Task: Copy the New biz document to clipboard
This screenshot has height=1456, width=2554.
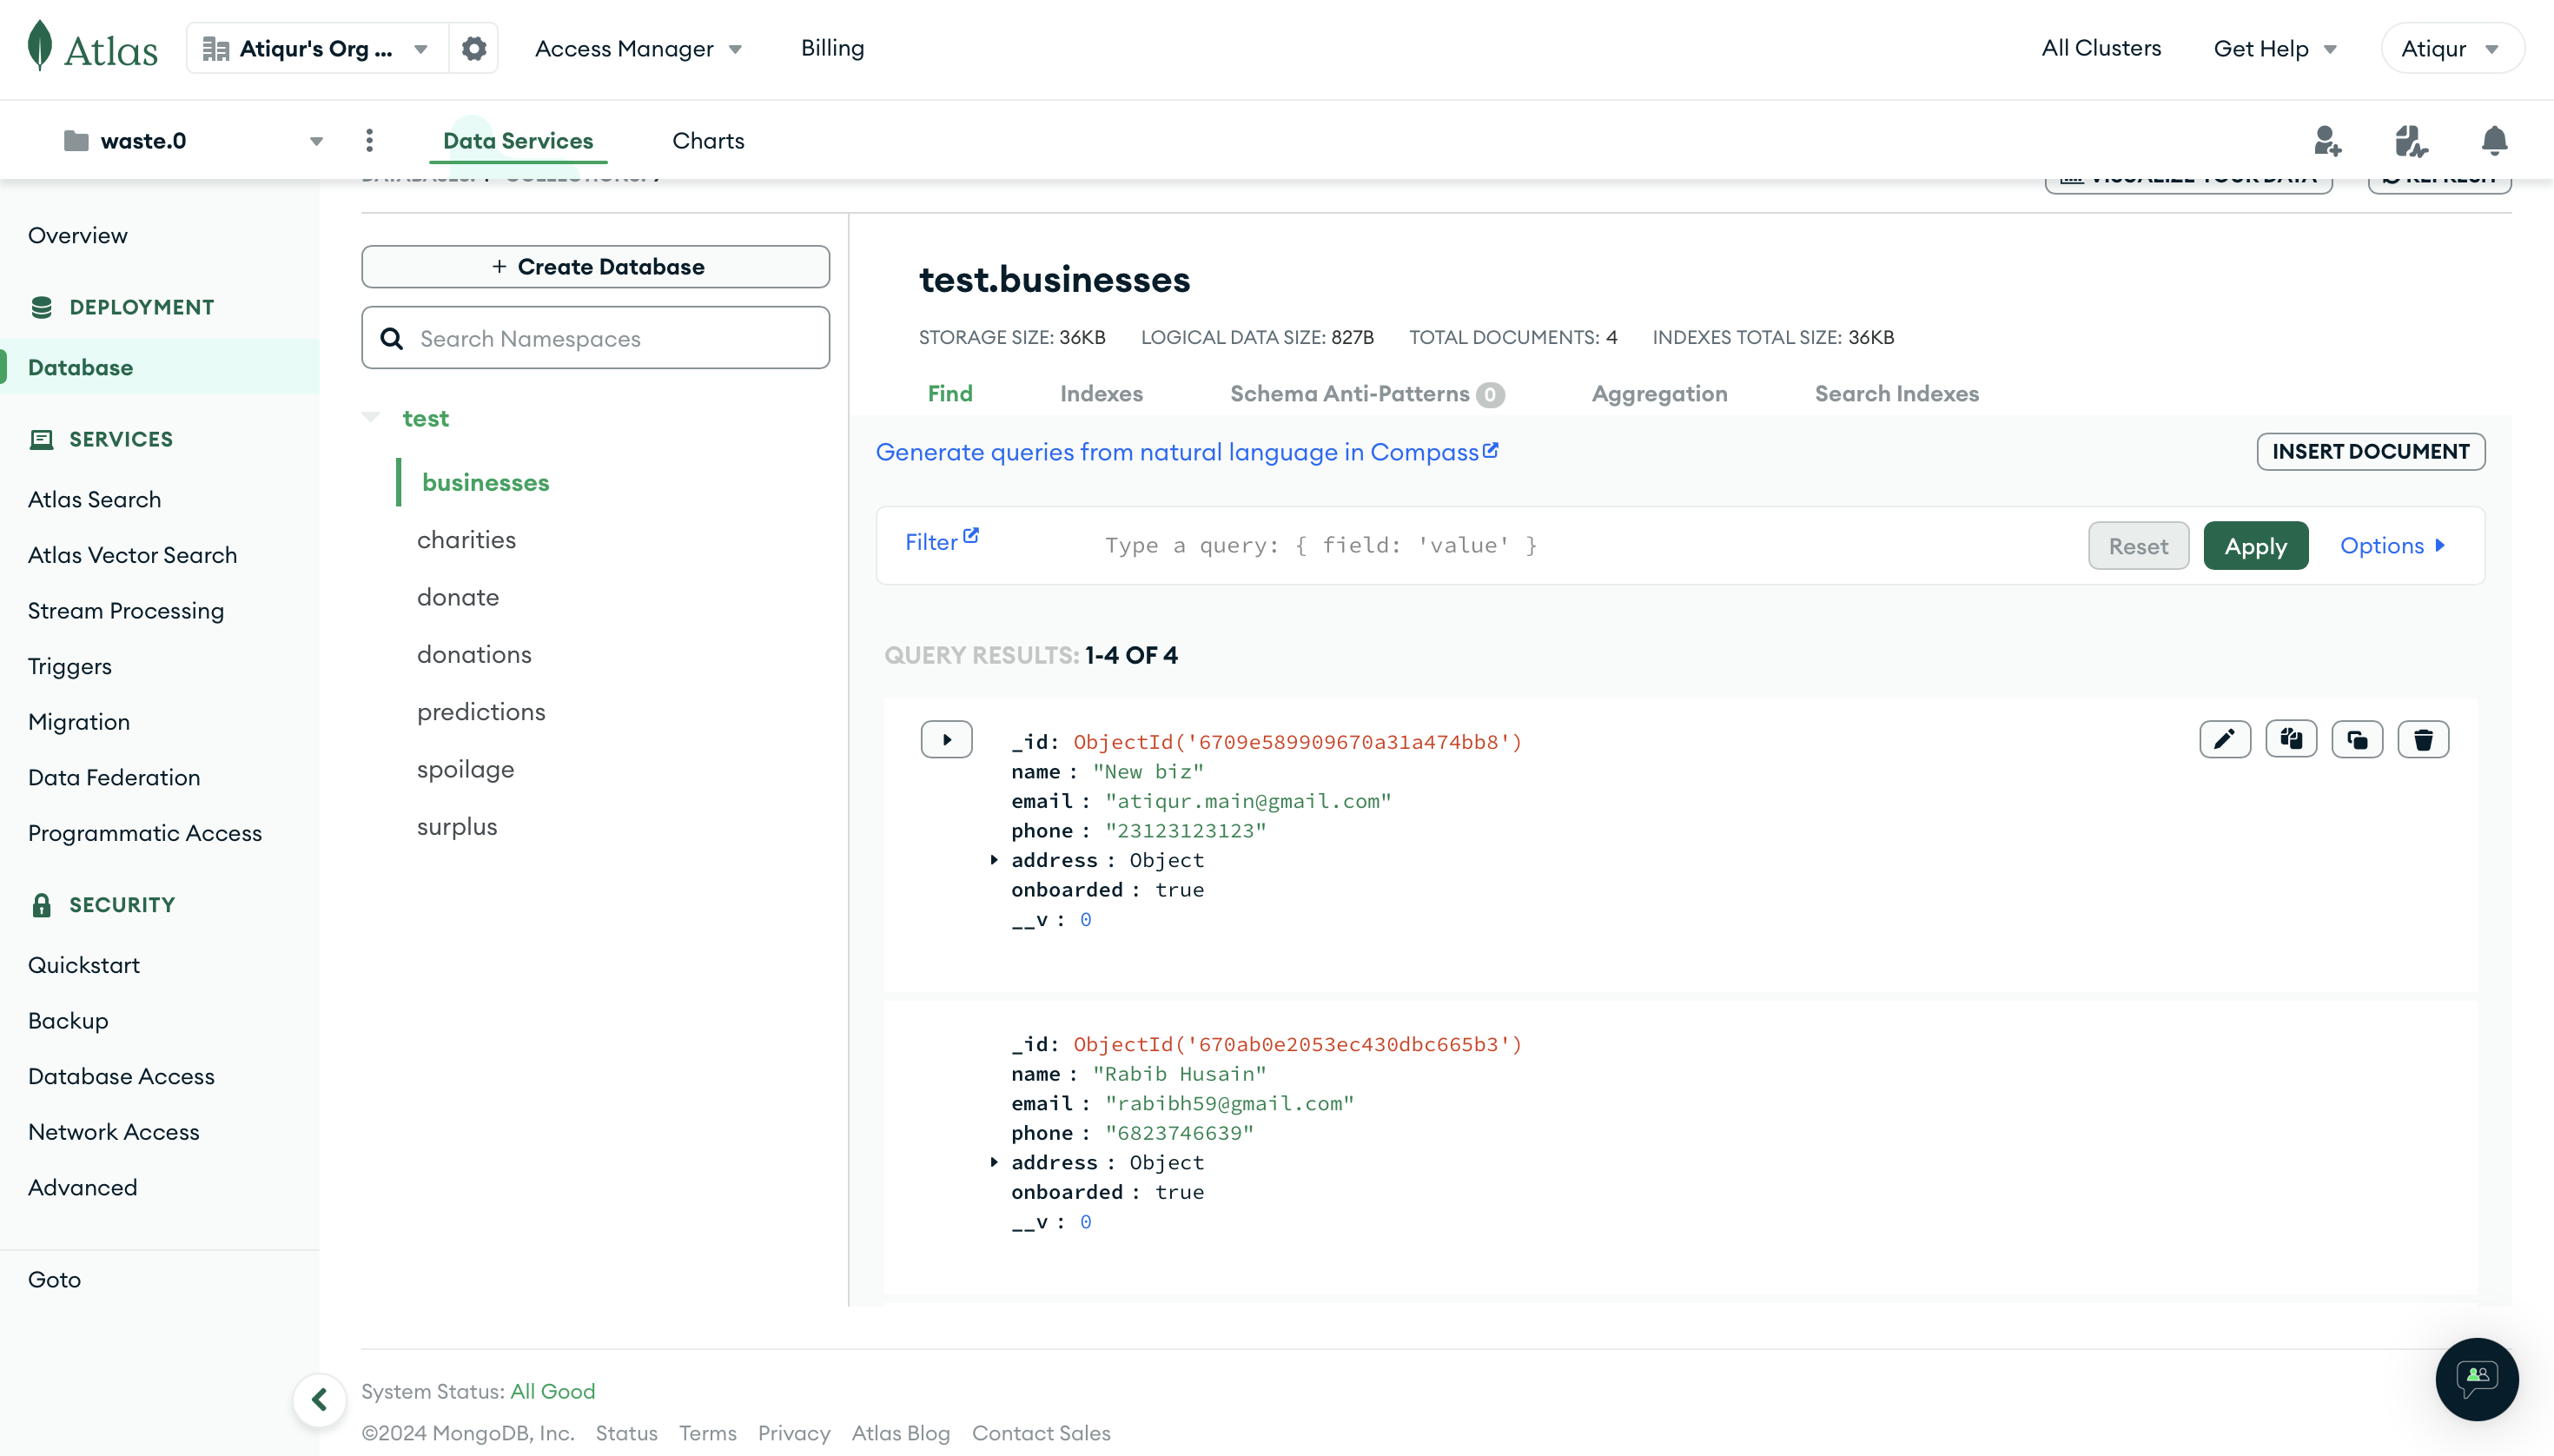Action: 2290,740
